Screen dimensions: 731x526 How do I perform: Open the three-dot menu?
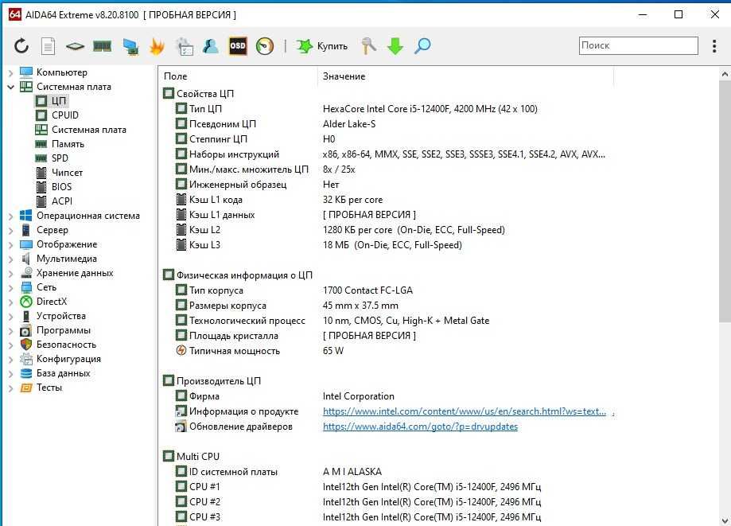714,45
